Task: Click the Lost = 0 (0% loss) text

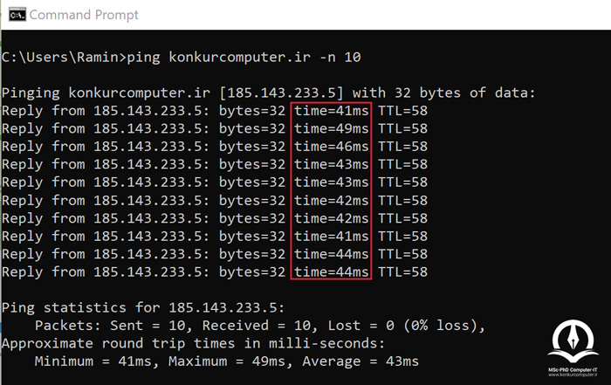Action: [403, 326]
